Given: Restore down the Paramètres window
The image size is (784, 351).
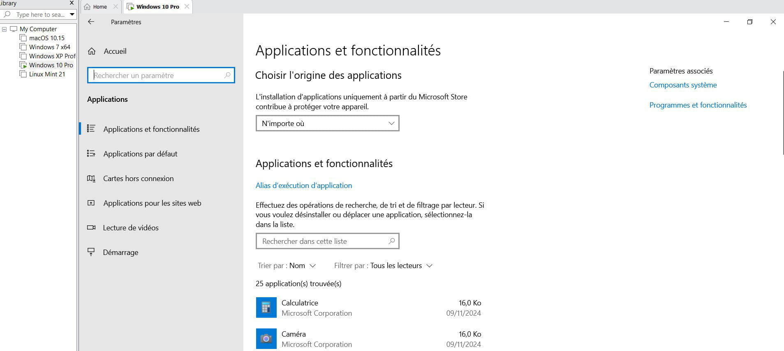Looking at the screenshot, I should 750,22.
